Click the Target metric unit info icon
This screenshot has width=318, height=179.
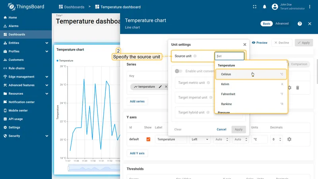(208, 83)
